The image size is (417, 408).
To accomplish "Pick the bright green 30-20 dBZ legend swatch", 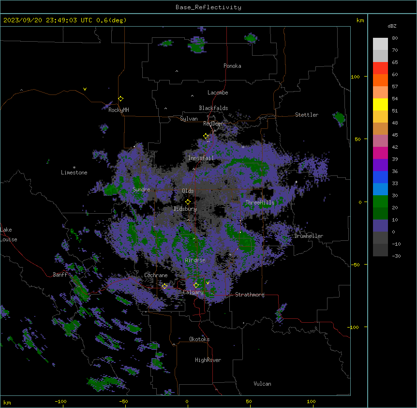I will pyautogui.click(x=380, y=202).
